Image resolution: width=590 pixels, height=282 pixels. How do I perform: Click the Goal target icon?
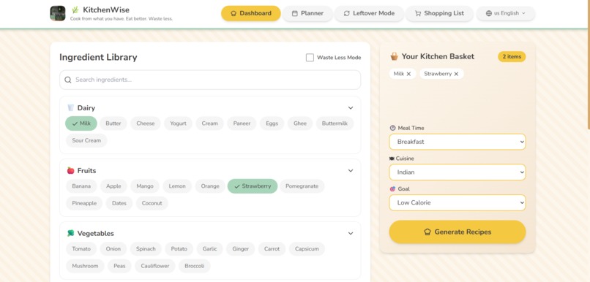pyautogui.click(x=392, y=189)
